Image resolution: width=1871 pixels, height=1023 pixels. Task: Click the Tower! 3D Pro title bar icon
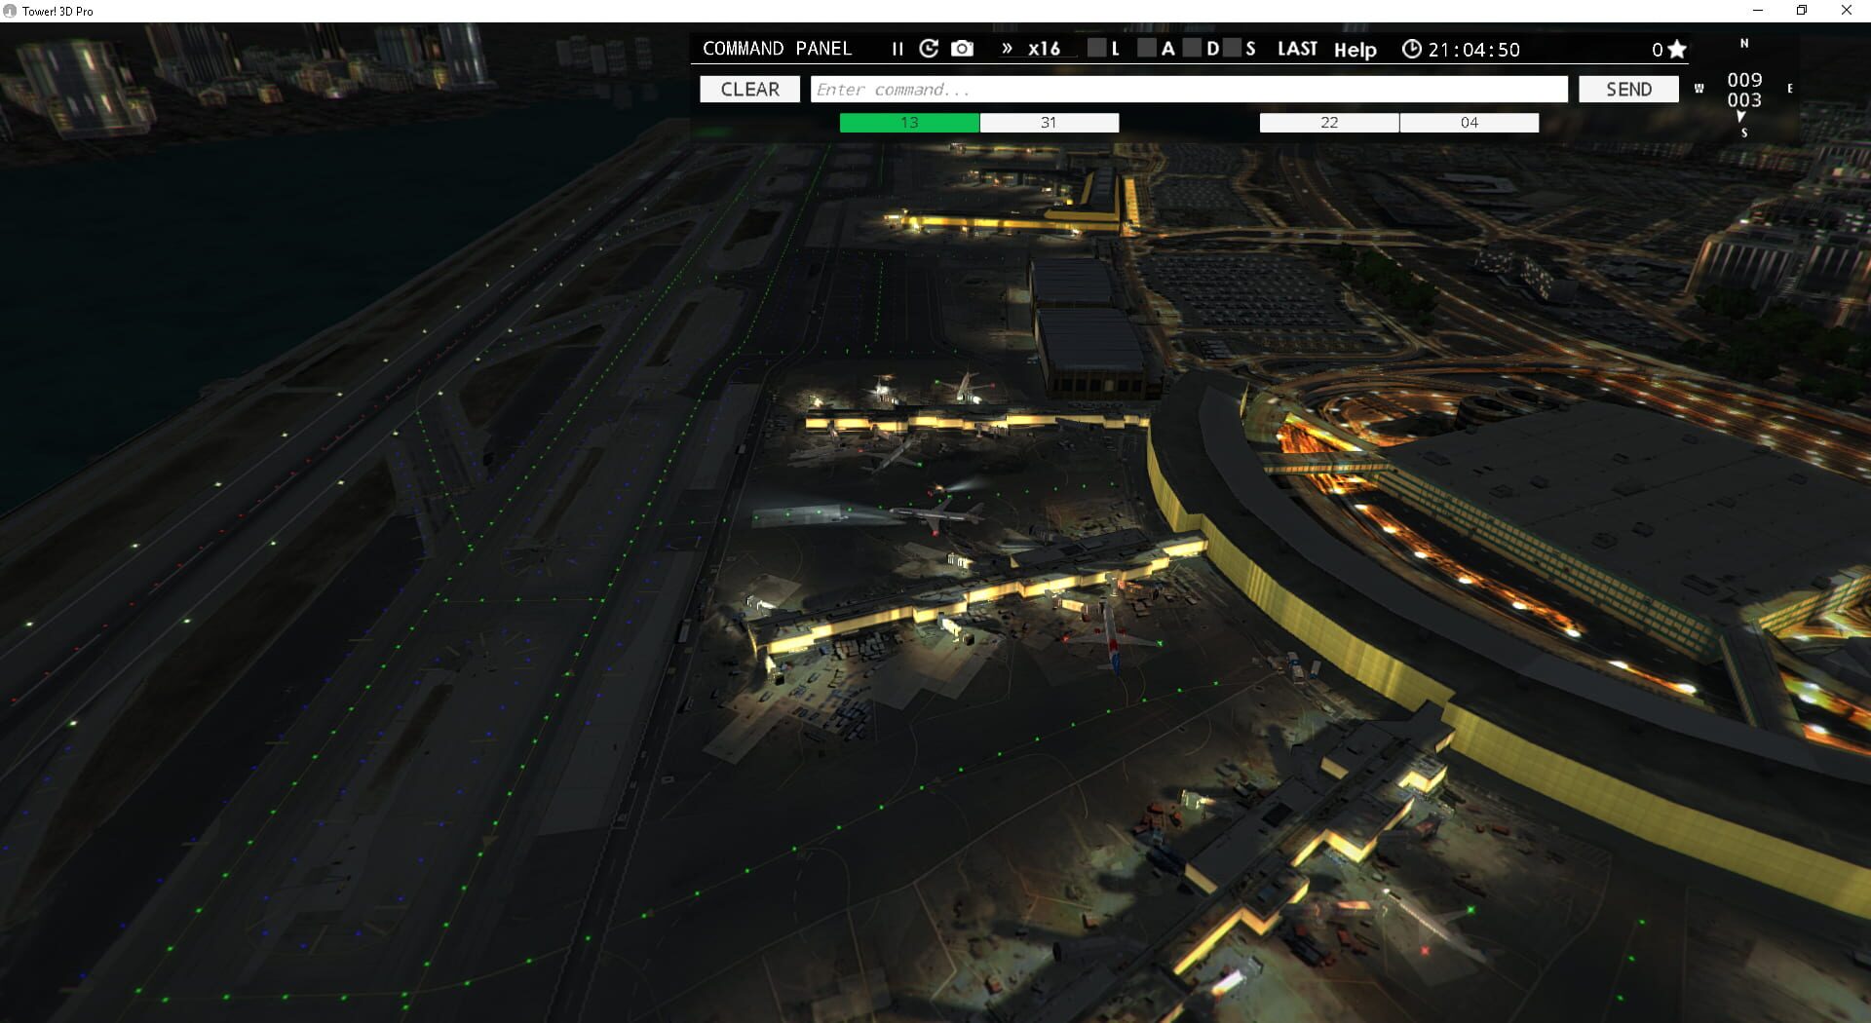pos(11,11)
